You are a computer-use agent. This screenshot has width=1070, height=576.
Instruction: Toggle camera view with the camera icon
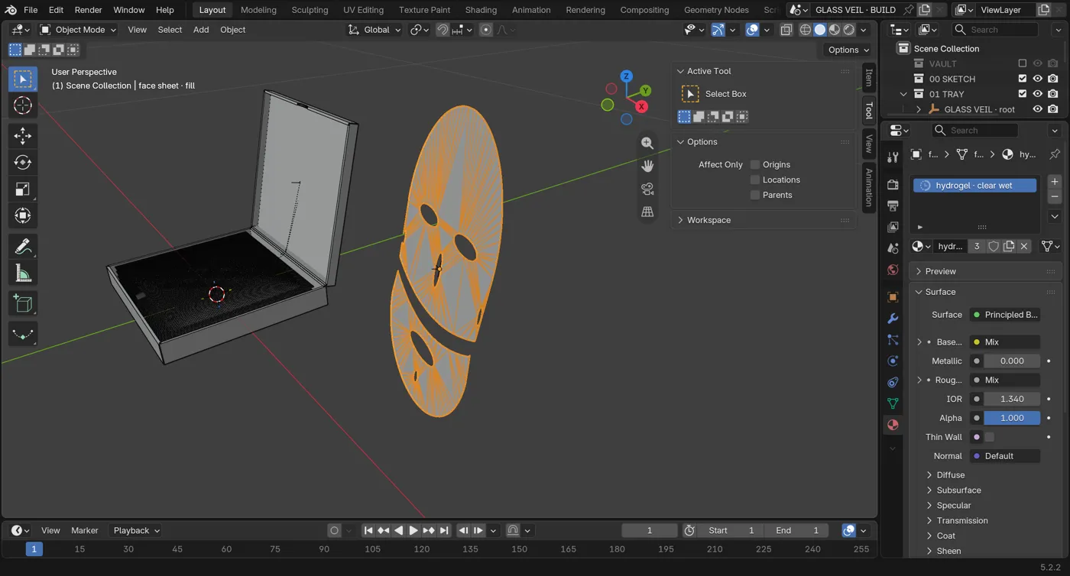647,189
